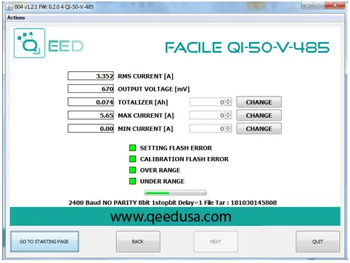Click the QEED logo icon
This screenshot has height=263, width=350.
point(29,43)
